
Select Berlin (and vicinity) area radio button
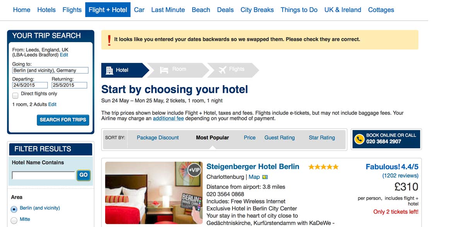14,209
